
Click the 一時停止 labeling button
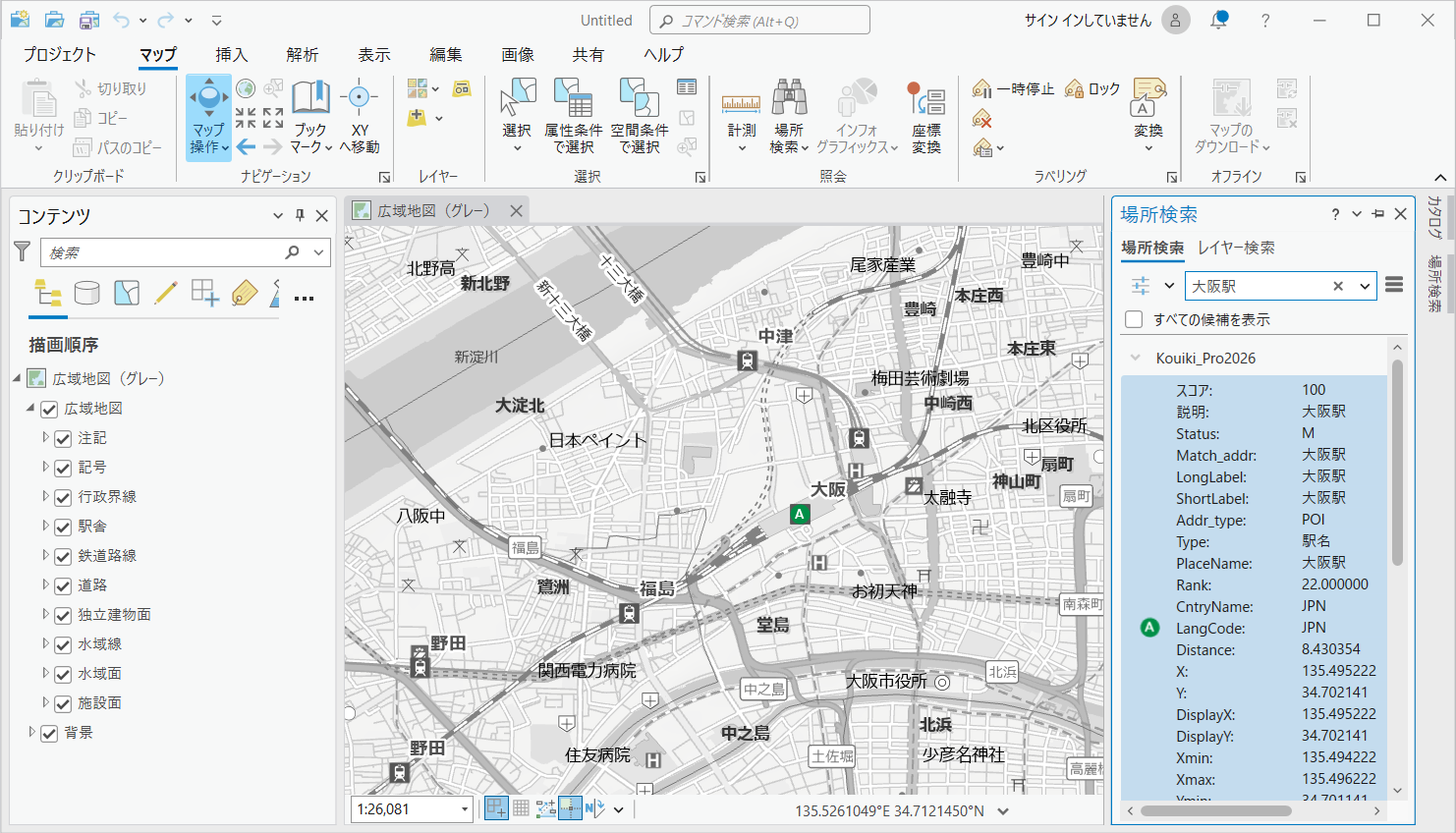(x=1013, y=89)
